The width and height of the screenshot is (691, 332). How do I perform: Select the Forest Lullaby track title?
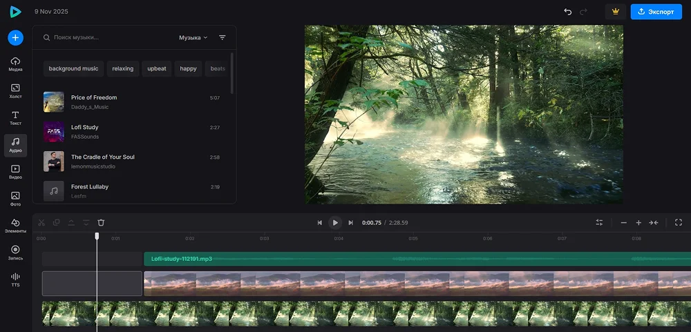pos(90,186)
